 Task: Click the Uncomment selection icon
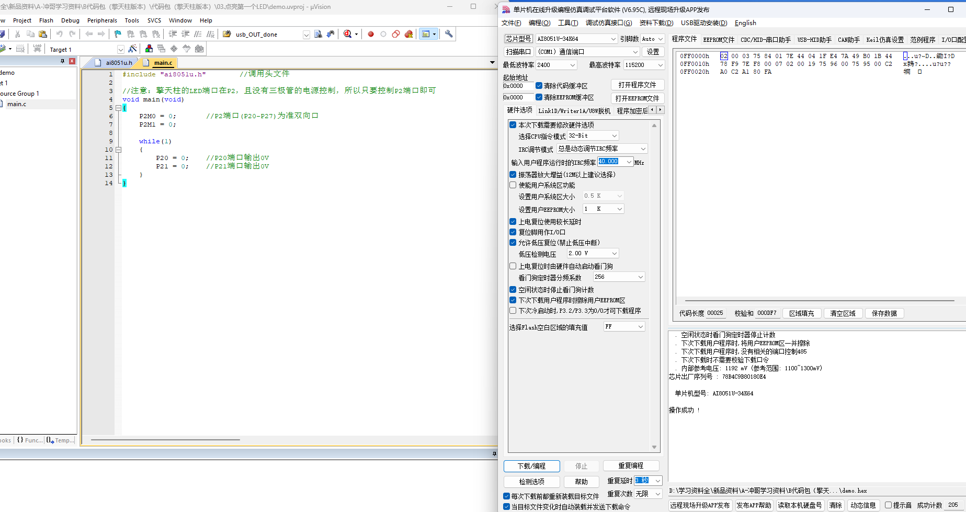pos(210,34)
